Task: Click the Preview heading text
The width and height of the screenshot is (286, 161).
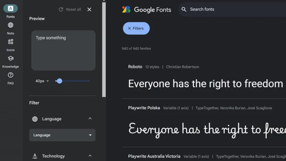Action: 37,19
